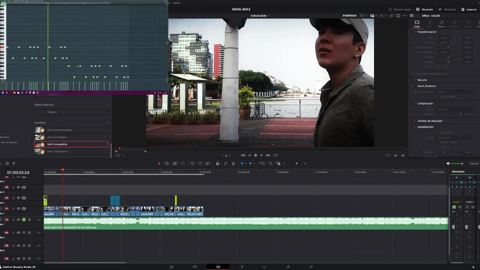Collapse the EditorCollection category

tap(107, 105)
